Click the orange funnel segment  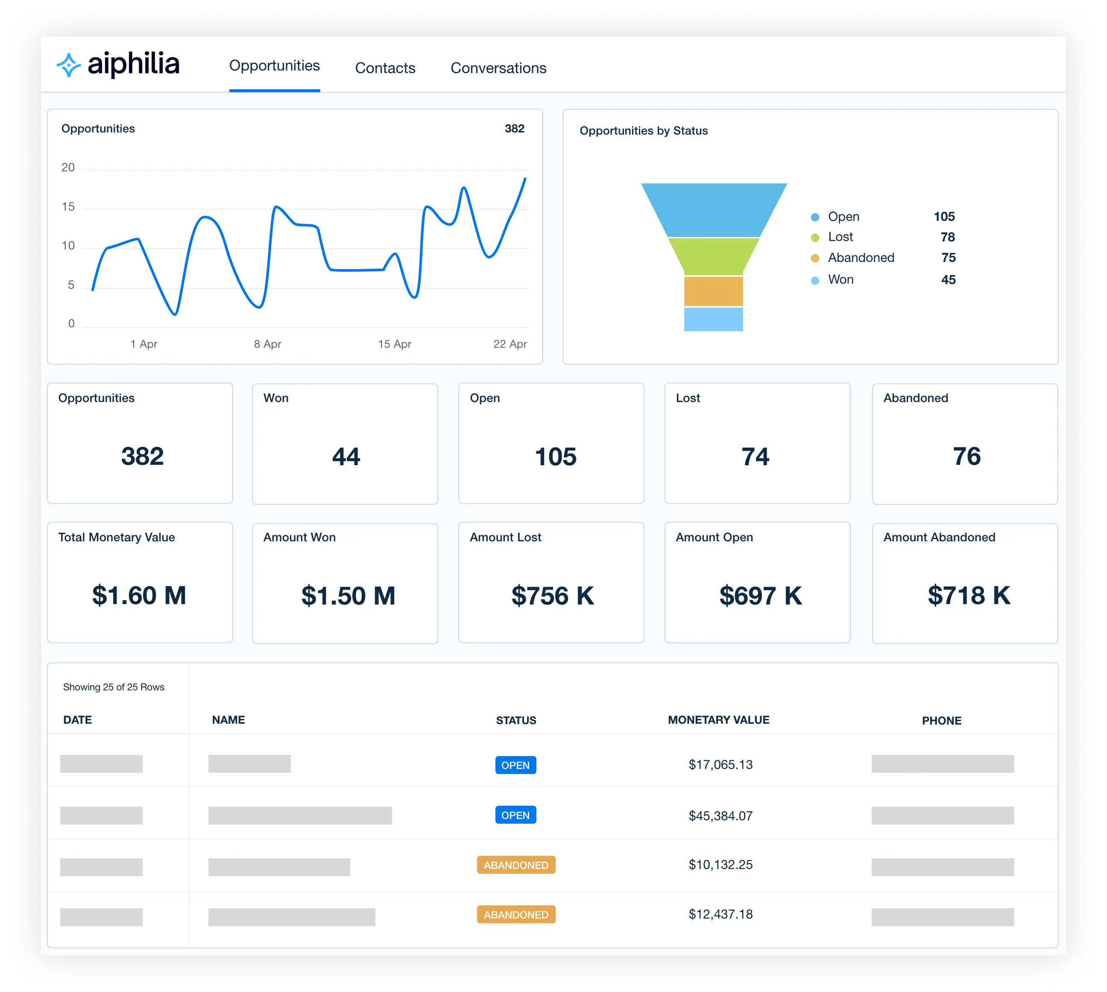pyautogui.click(x=713, y=291)
